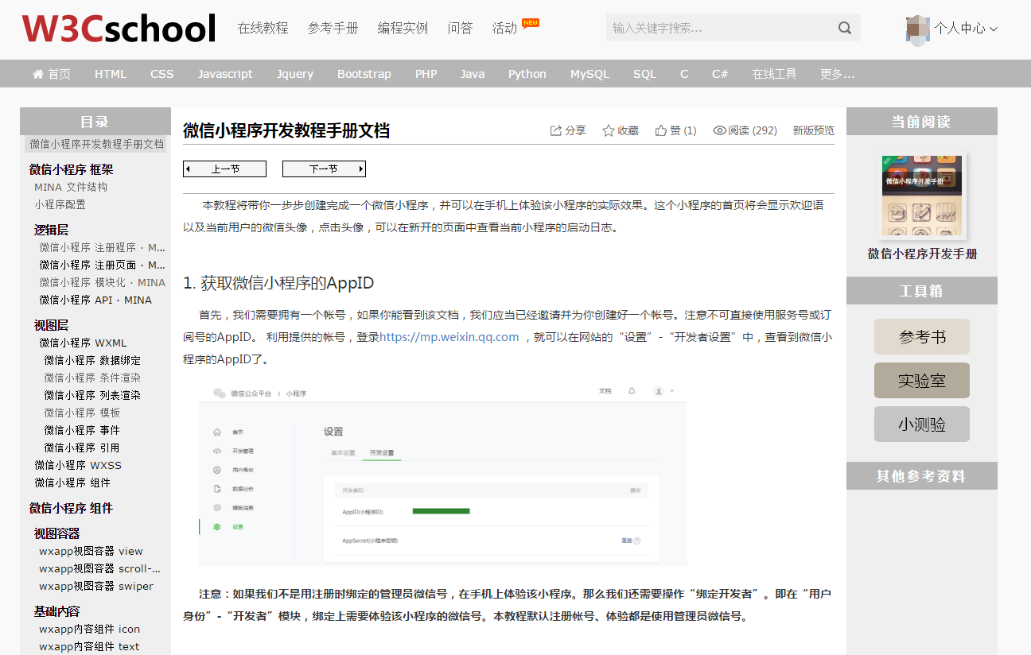1031x655 pixels.
Task: Open wxapp视图容器 view in the sidebar
Action: pyautogui.click(x=91, y=551)
